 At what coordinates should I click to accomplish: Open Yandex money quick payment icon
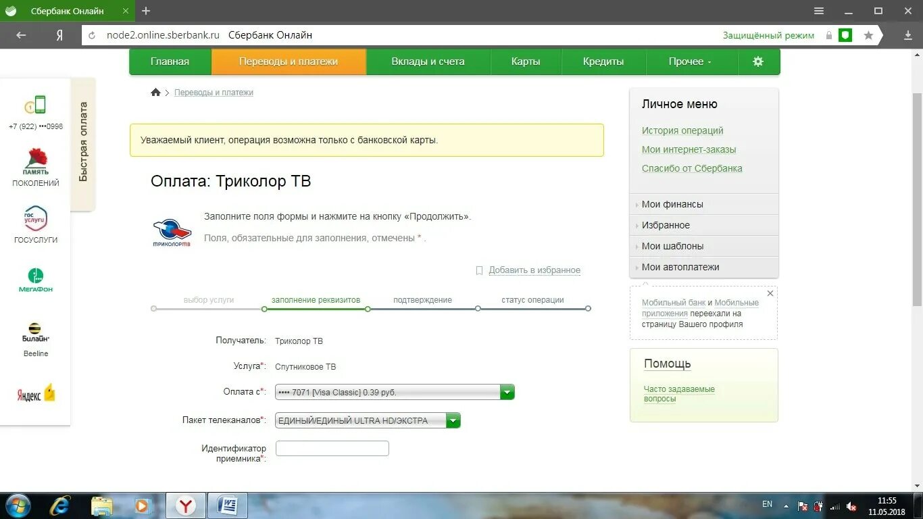coord(36,394)
